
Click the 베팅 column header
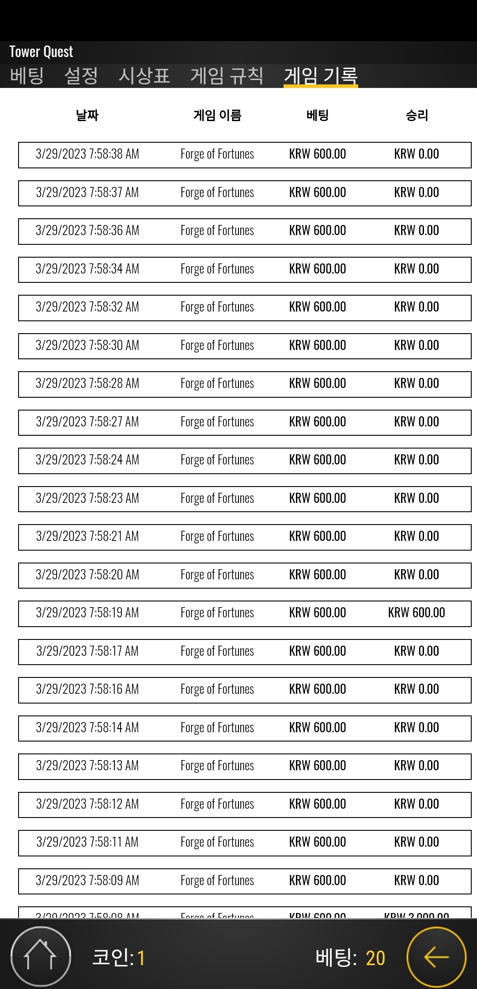(318, 115)
